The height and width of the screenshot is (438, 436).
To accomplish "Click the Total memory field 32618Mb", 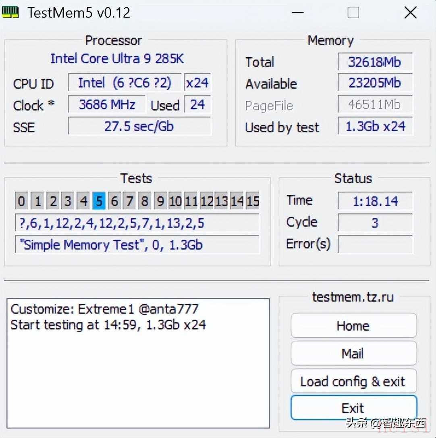I will [375, 62].
